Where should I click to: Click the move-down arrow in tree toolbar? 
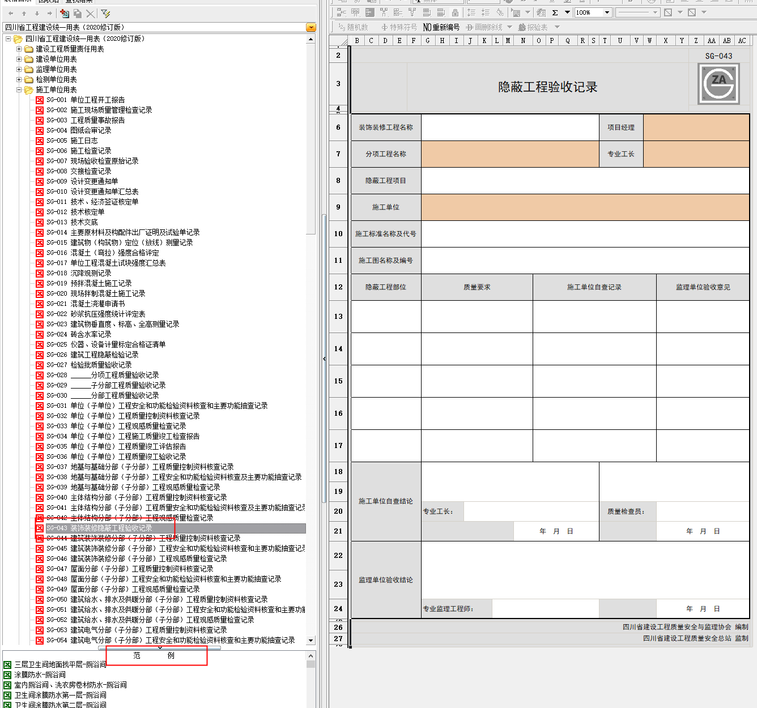coord(37,13)
